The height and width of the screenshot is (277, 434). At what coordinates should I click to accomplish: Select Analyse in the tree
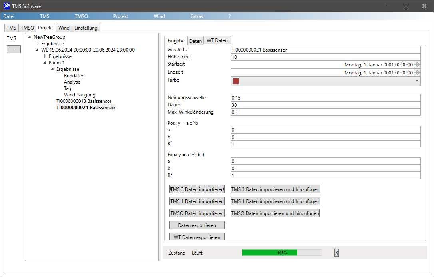click(72, 82)
